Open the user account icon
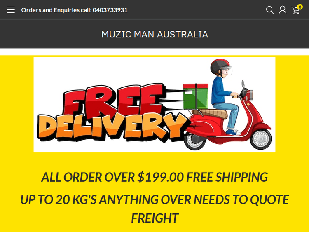Image resolution: width=309 pixels, height=232 pixels. [282, 10]
